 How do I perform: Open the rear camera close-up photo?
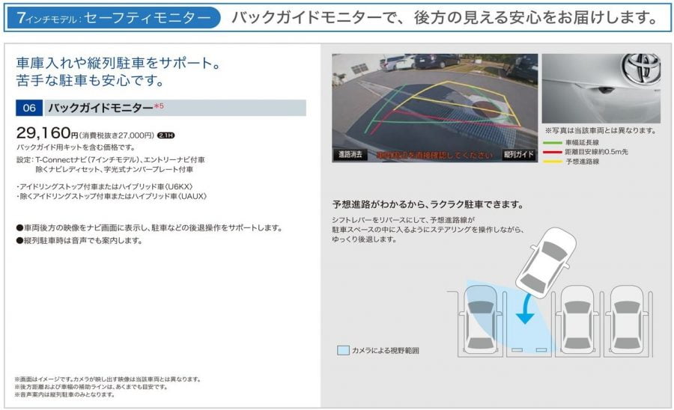600,89
